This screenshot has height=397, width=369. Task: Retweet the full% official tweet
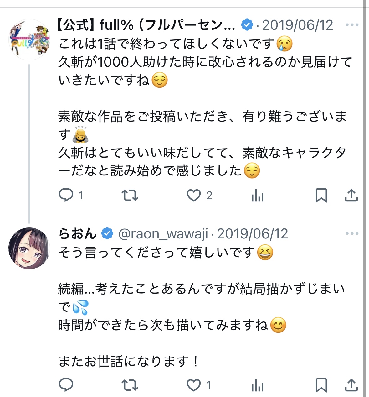[x=130, y=195]
